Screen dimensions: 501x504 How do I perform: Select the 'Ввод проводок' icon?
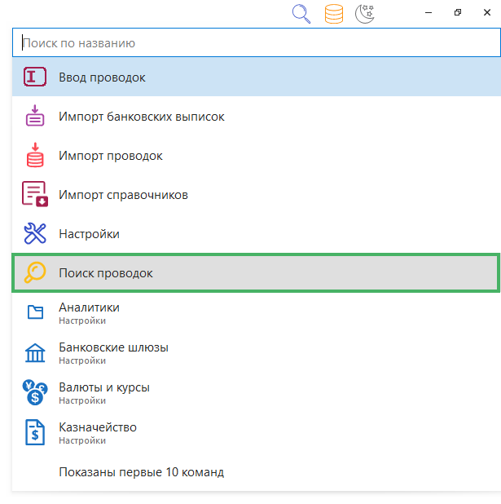point(35,77)
